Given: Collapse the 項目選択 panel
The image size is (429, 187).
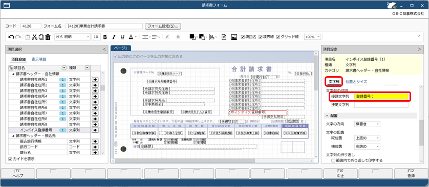Looking at the screenshot, I should click(x=104, y=49).
